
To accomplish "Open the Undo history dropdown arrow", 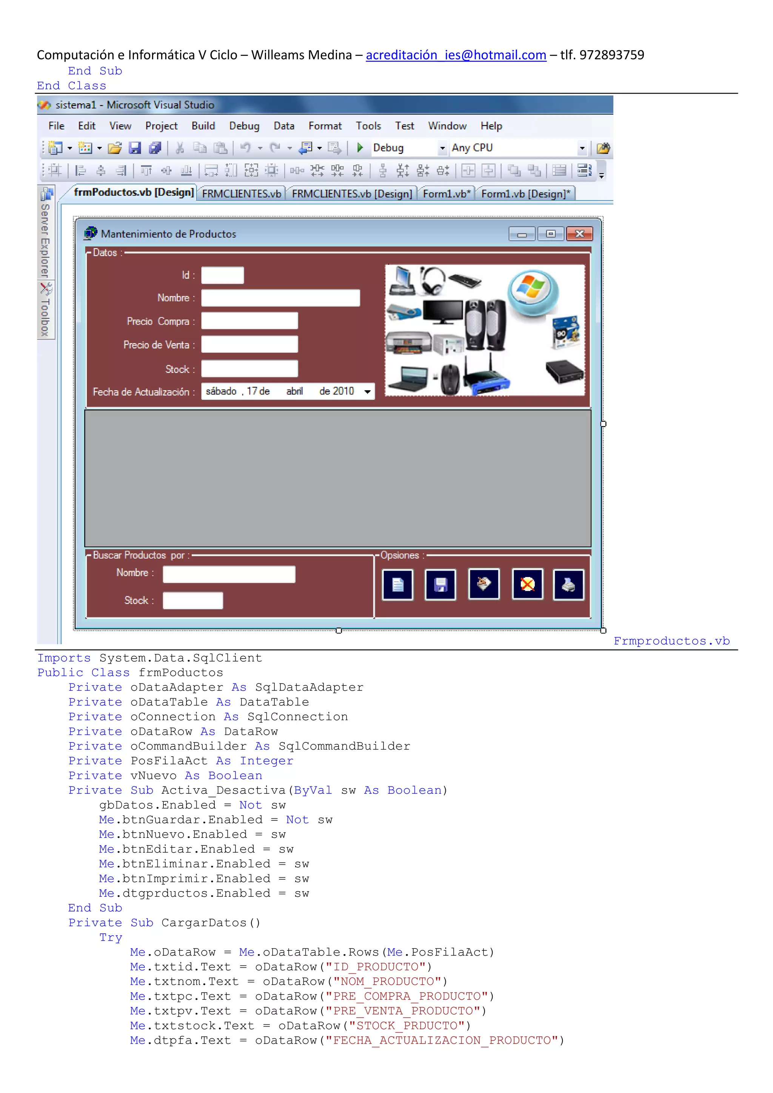I will (260, 148).
